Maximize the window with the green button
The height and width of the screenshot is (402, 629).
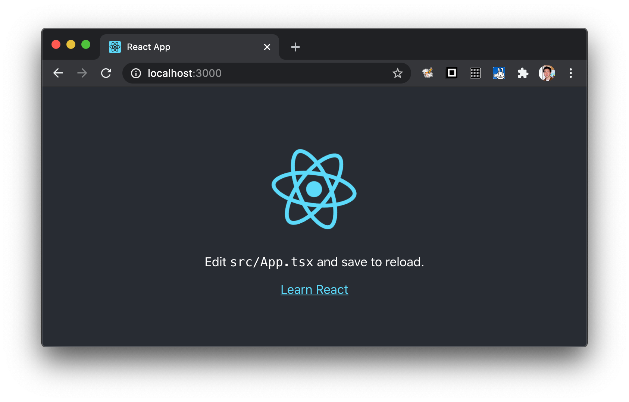86,44
